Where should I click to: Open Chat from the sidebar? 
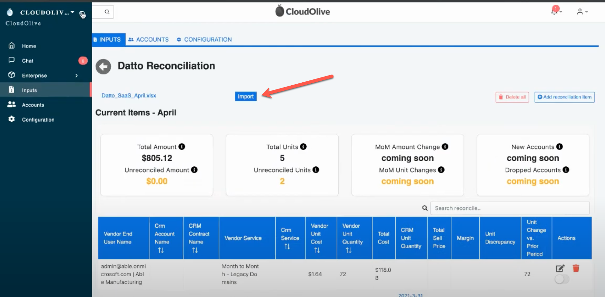point(28,61)
